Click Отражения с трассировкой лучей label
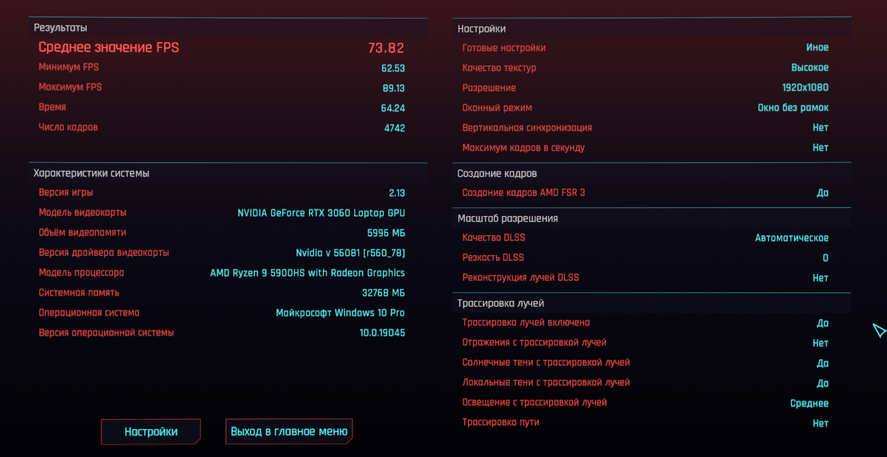This screenshot has width=887, height=457. click(534, 342)
